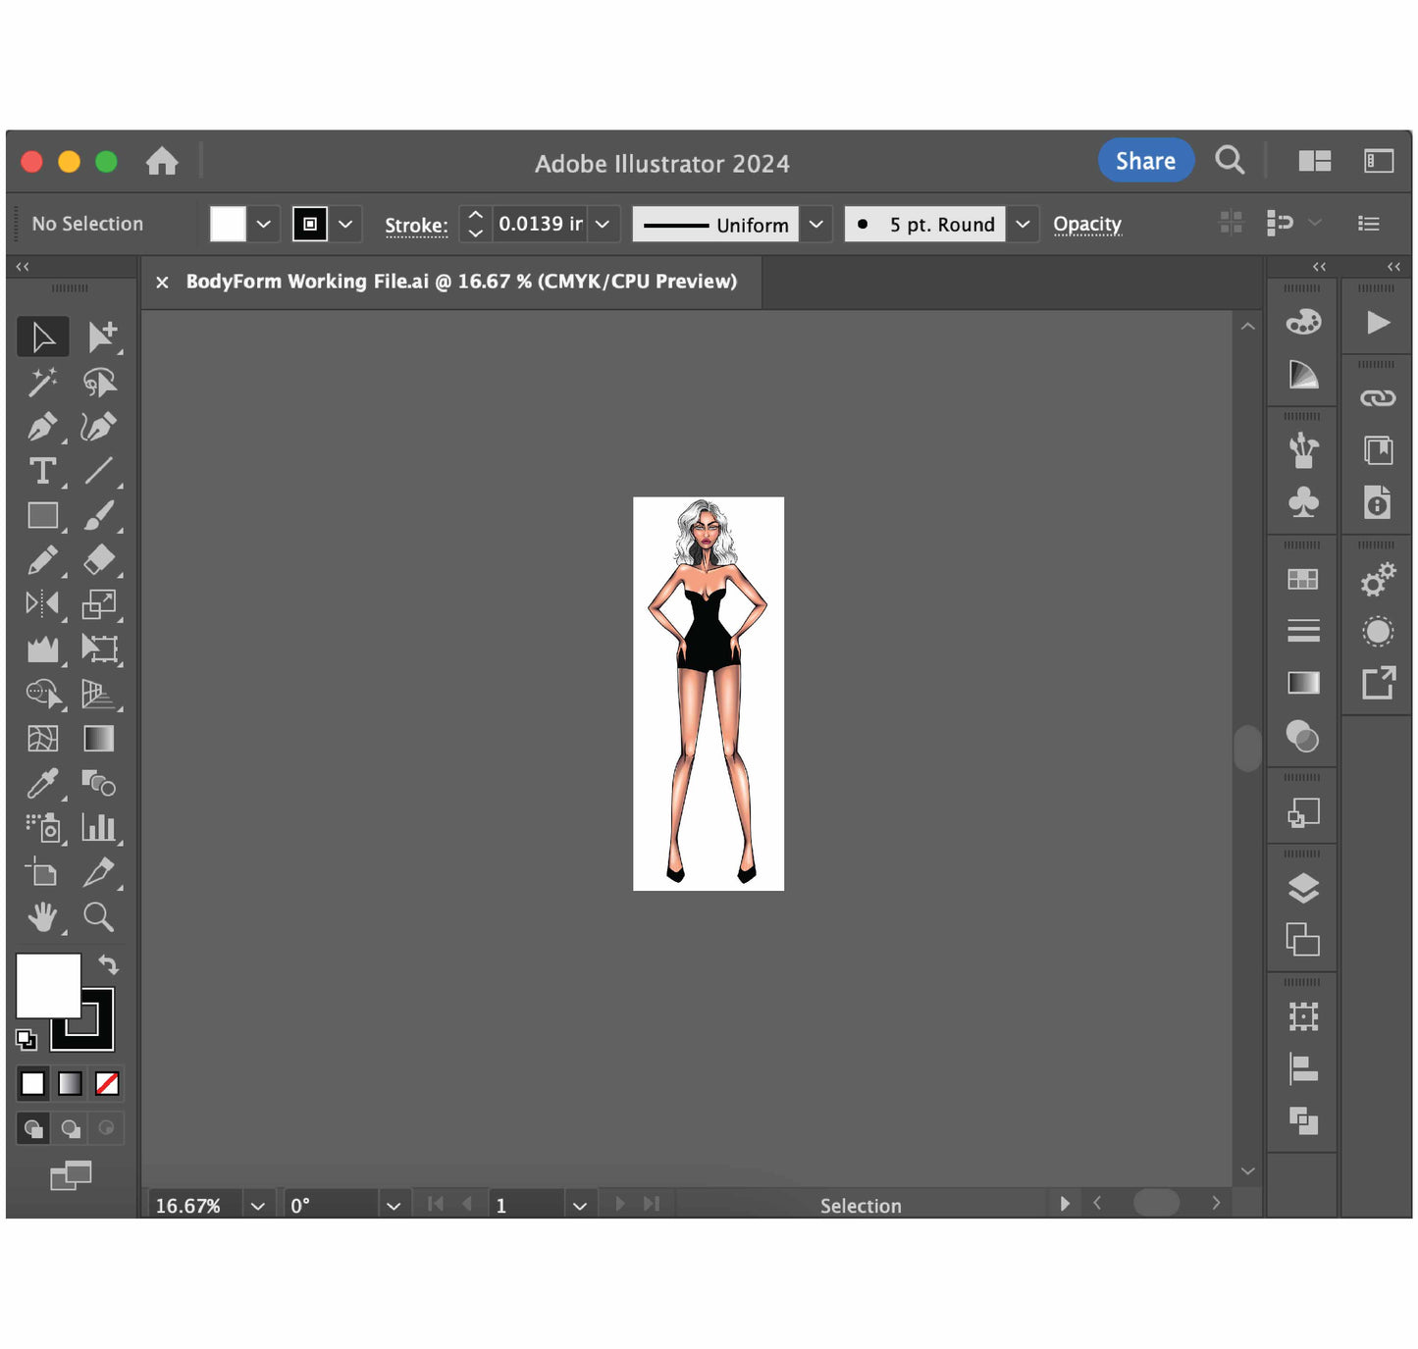The height and width of the screenshot is (1349, 1418).
Task: Select the BodyForm Working File.ai tab
Action: click(461, 282)
